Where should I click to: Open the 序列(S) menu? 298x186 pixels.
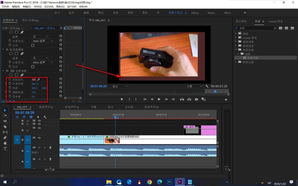pos(38,7)
